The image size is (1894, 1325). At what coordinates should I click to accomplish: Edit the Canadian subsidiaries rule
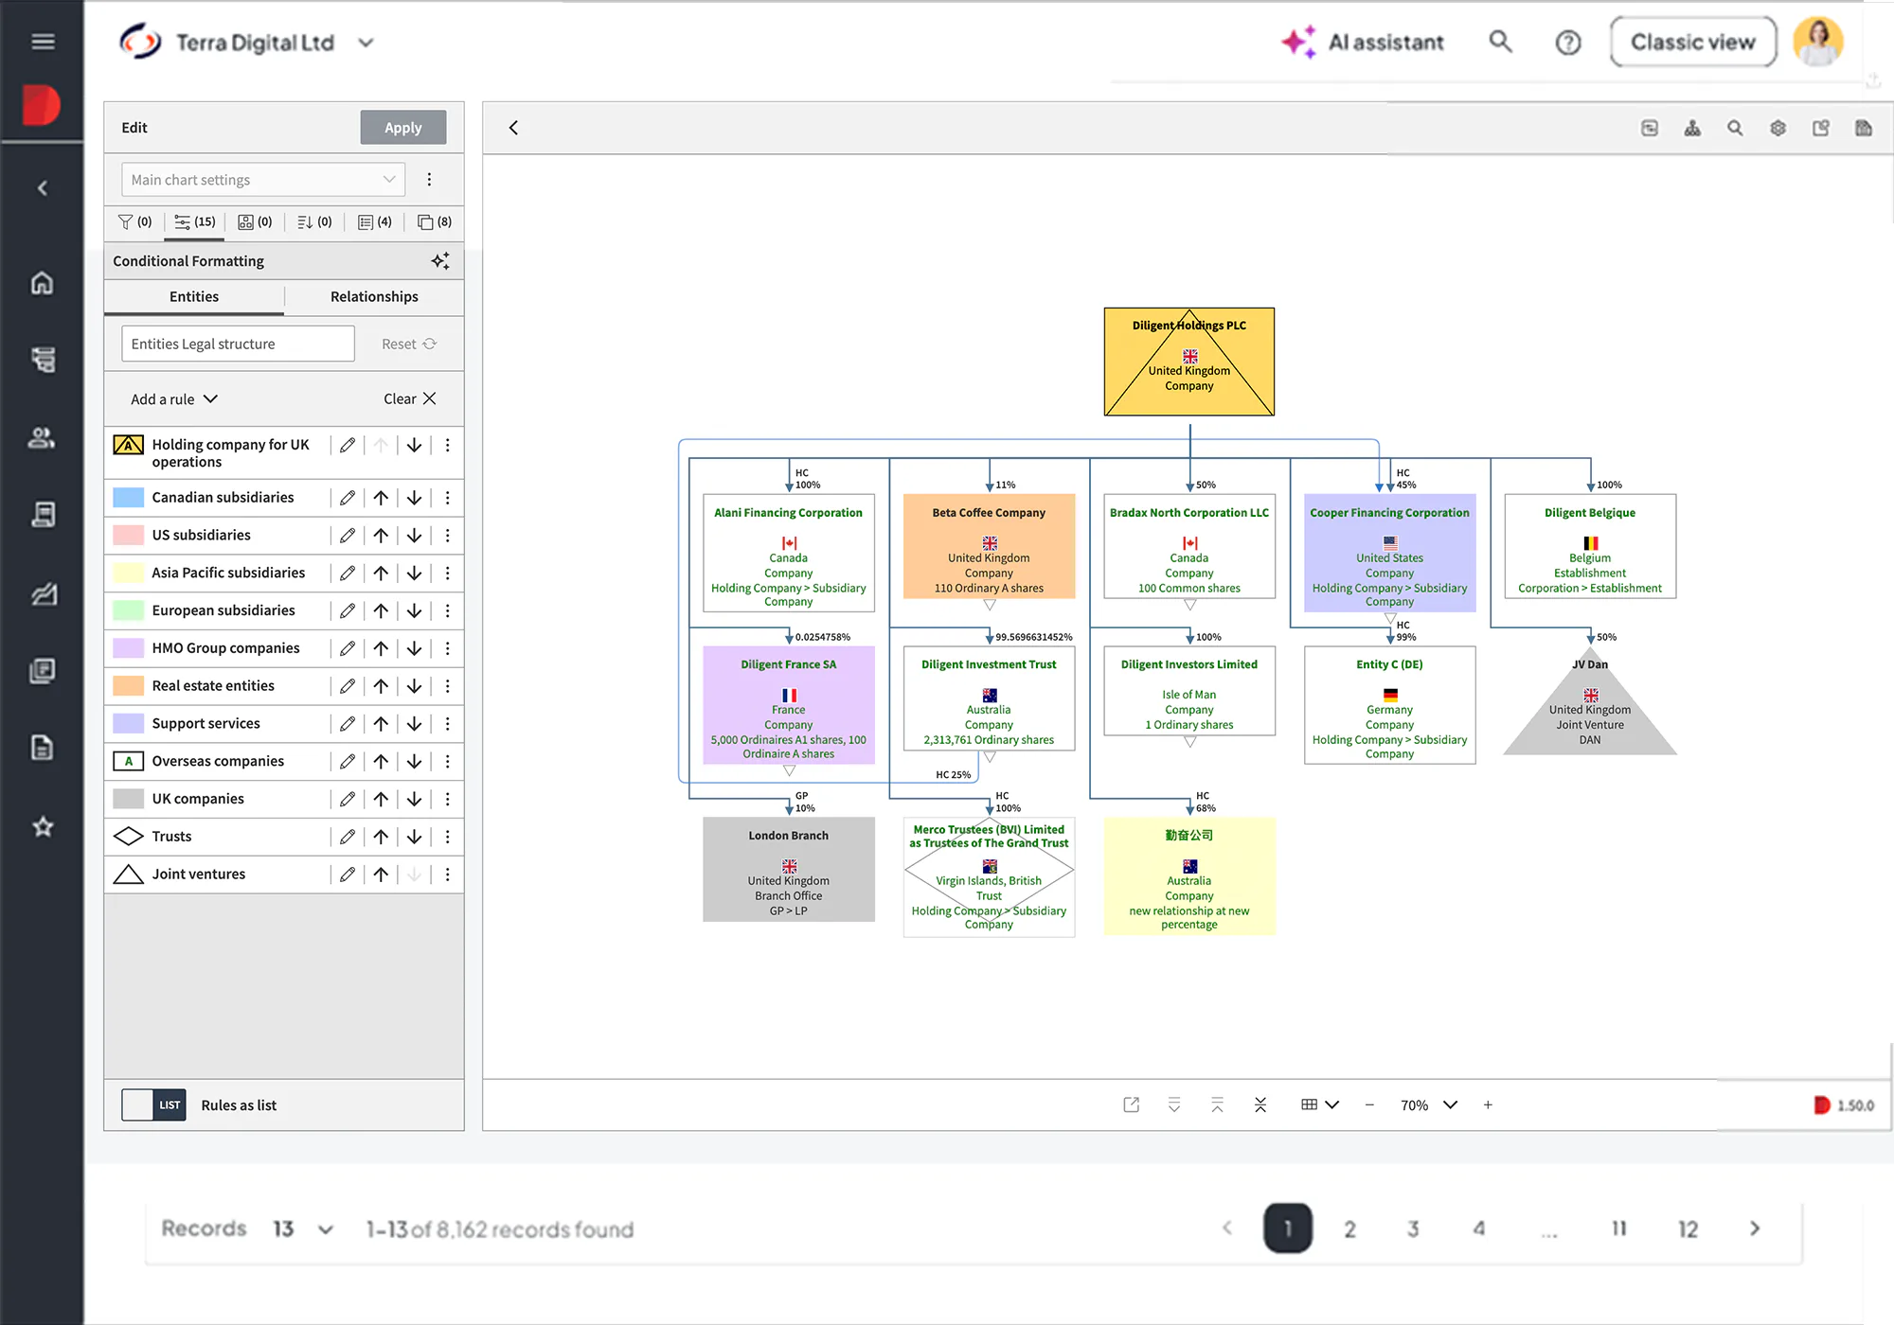click(348, 498)
